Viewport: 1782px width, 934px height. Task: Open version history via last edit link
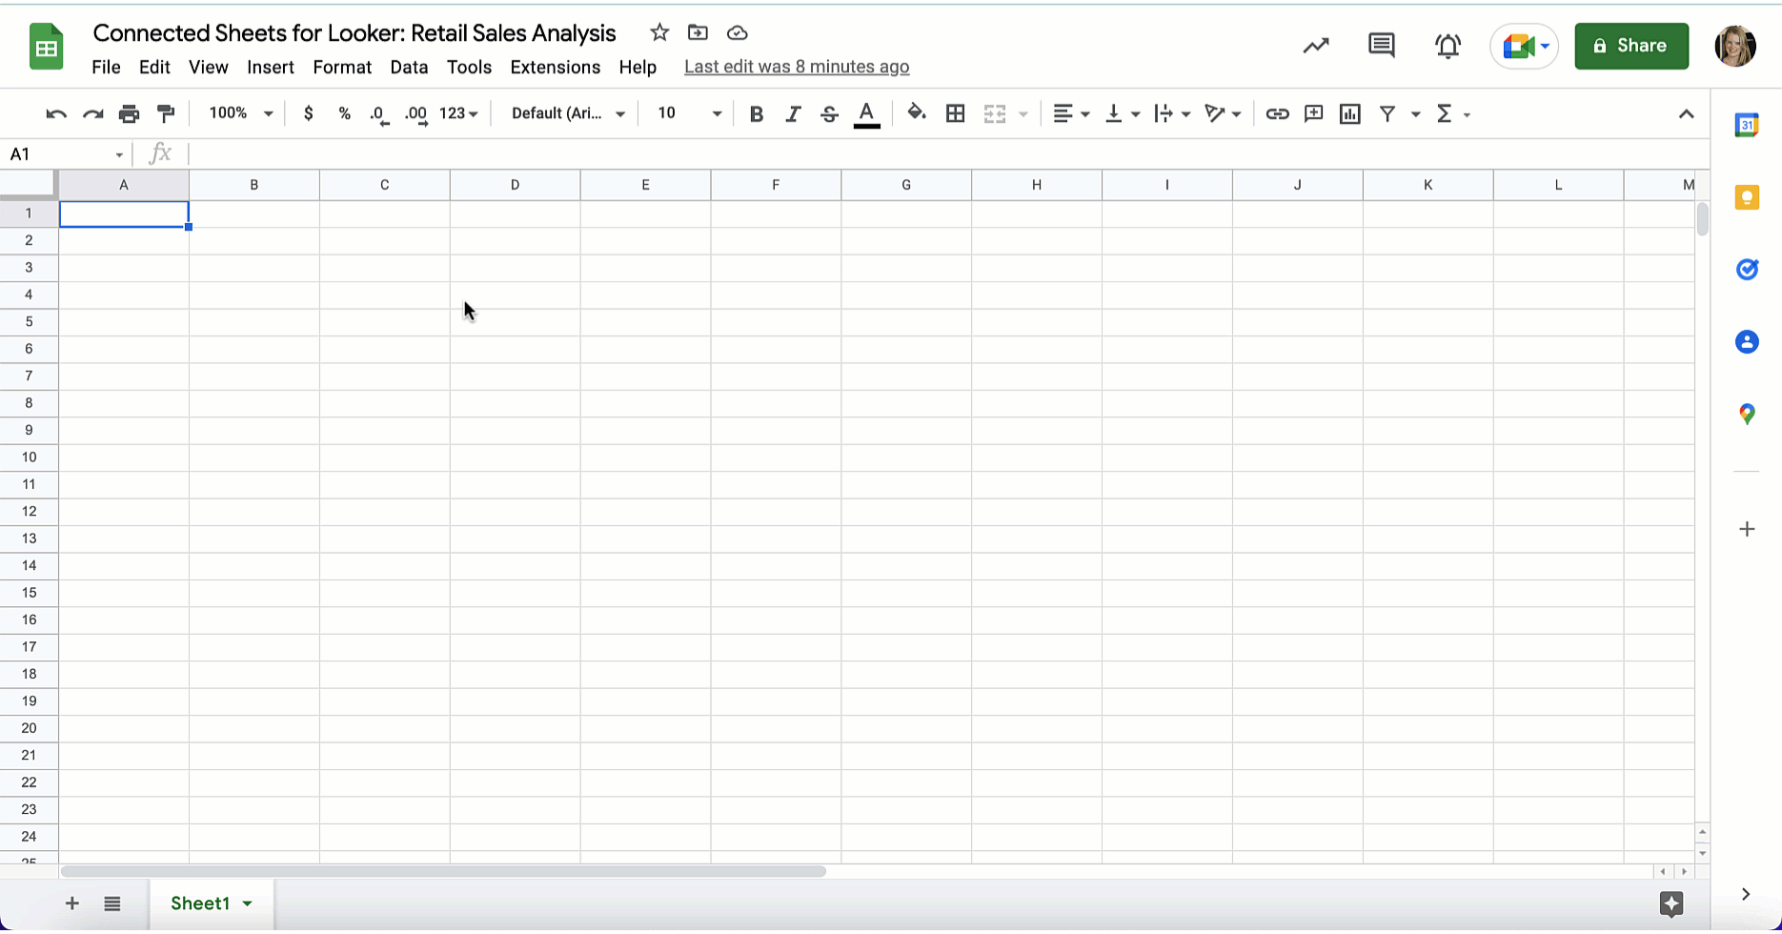pos(797,67)
